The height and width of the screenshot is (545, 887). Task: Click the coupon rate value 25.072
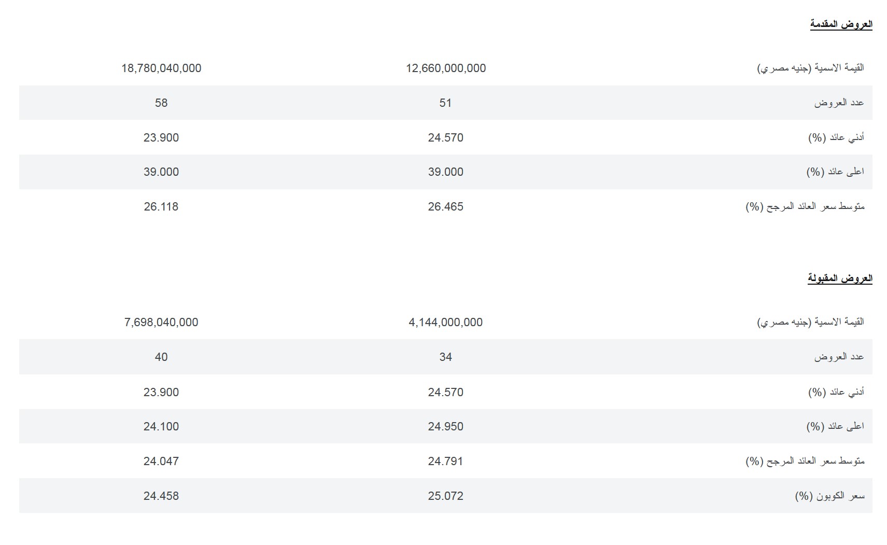point(446,496)
